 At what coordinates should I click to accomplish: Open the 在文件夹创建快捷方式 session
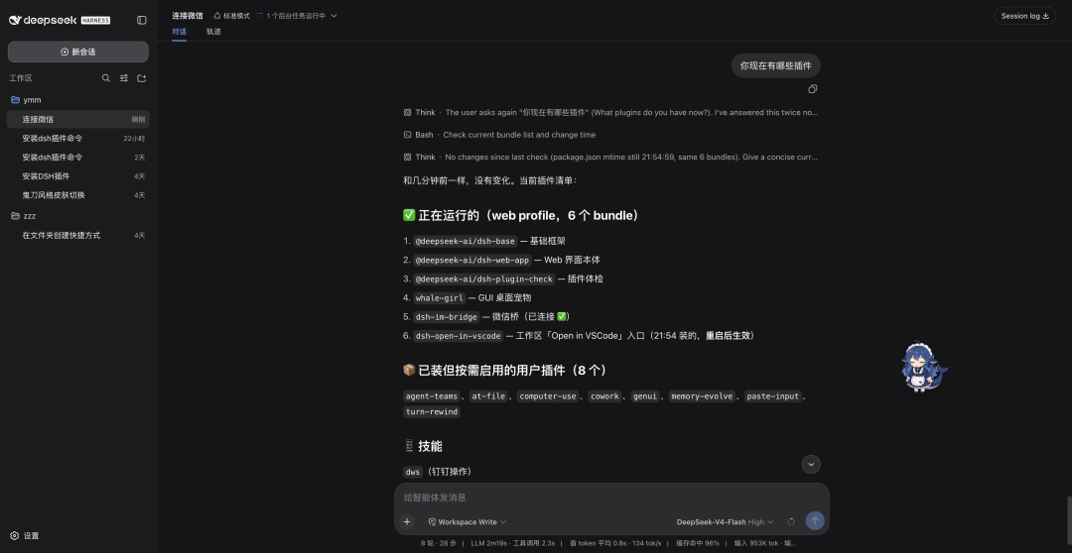(78, 236)
